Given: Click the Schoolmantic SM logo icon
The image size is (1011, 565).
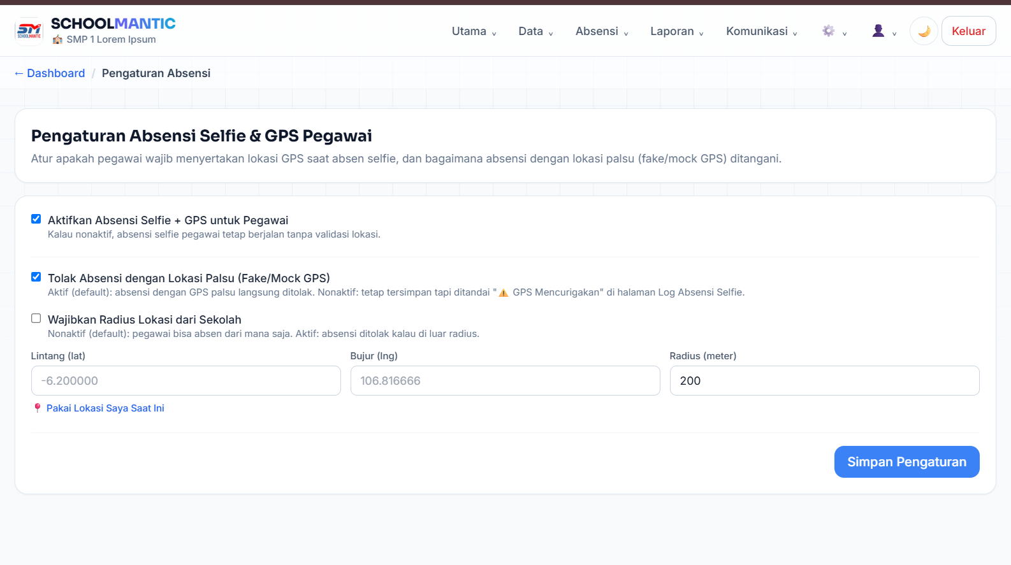Looking at the screenshot, I should [x=29, y=31].
